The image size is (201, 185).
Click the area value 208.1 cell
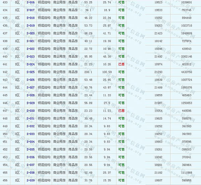point(88,72)
